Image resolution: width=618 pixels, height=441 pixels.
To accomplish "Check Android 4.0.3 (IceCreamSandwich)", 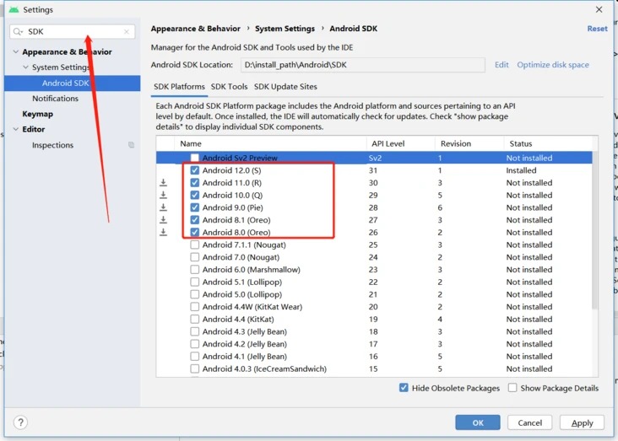I will click(195, 368).
